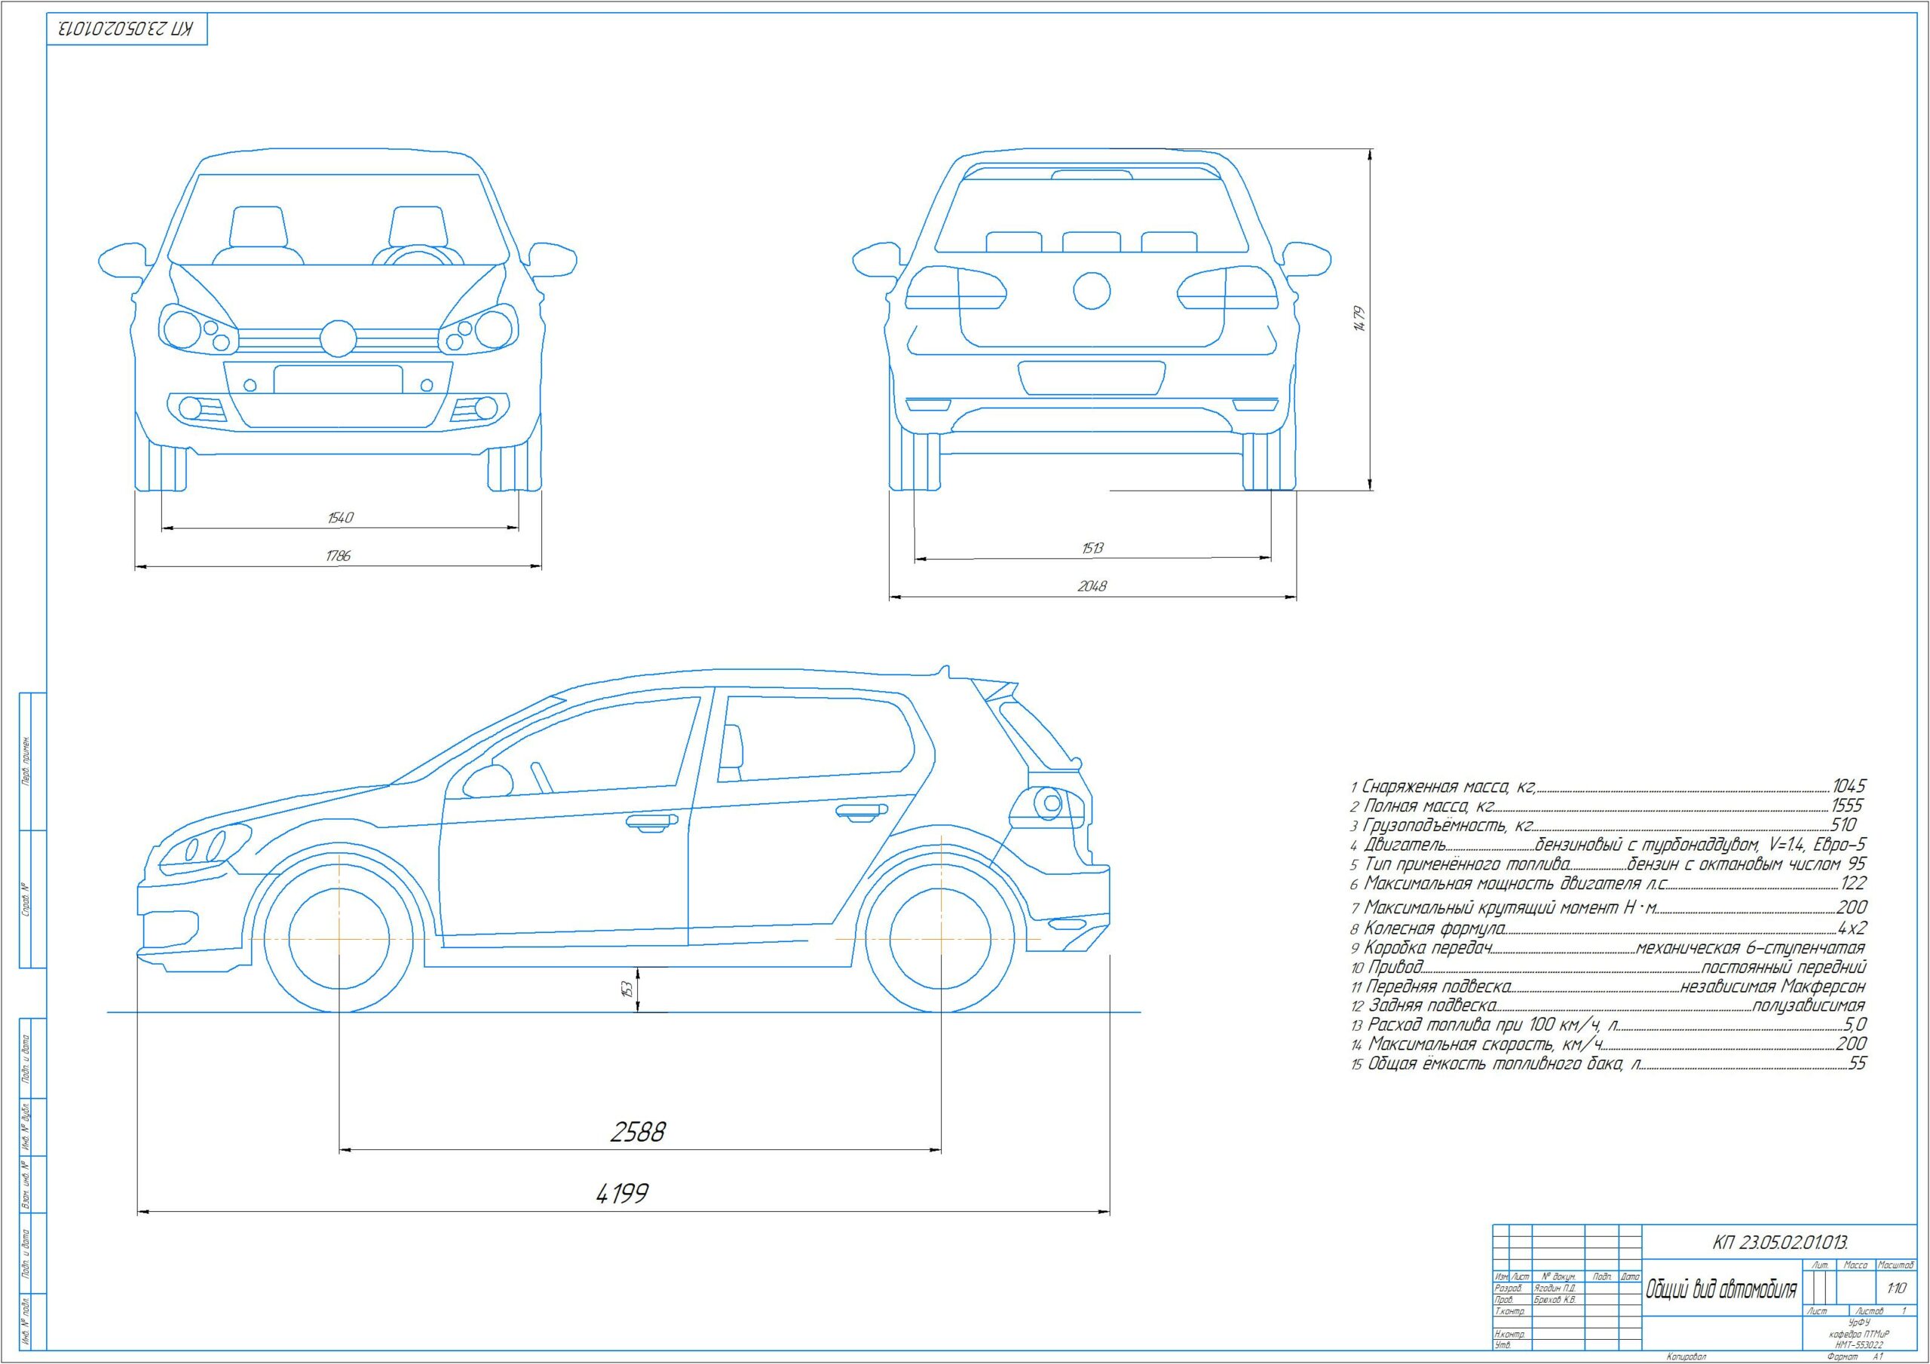Select the front track dimension 1540
The image size is (1930, 1364).
pyautogui.click(x=341, y=518)
